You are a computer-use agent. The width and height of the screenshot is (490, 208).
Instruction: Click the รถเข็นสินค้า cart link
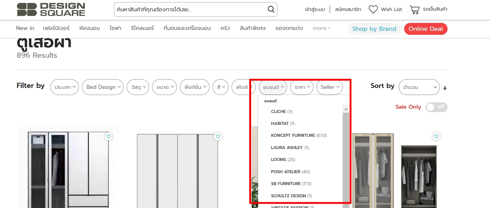tap(435, 9)
